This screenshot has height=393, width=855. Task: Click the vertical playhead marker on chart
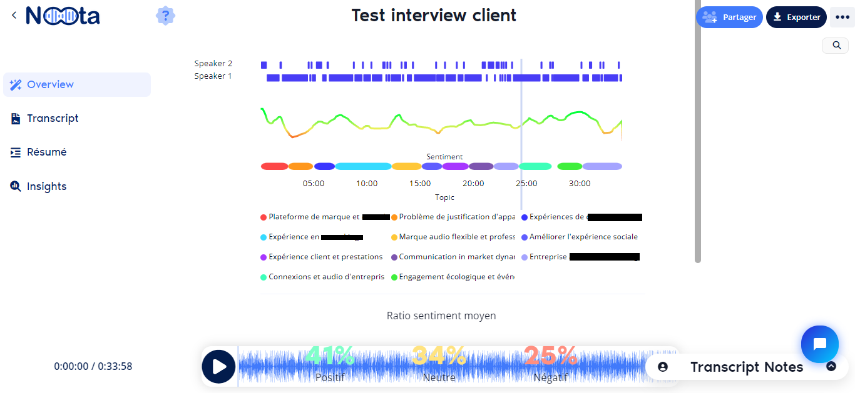[521, 134]
